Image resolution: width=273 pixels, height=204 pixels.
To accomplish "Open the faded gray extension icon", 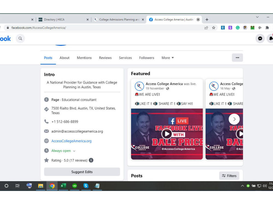I will point(260,27).
